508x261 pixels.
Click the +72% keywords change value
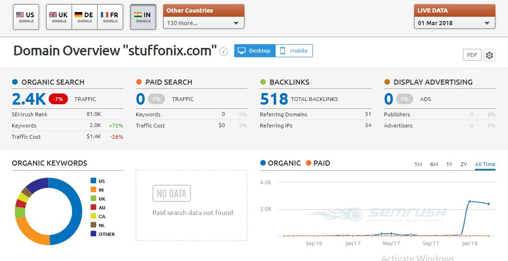[116, 125]
